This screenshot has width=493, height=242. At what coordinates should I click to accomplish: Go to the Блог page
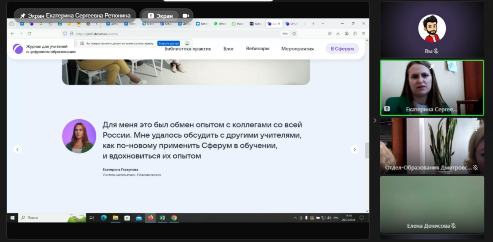point(229,49)
